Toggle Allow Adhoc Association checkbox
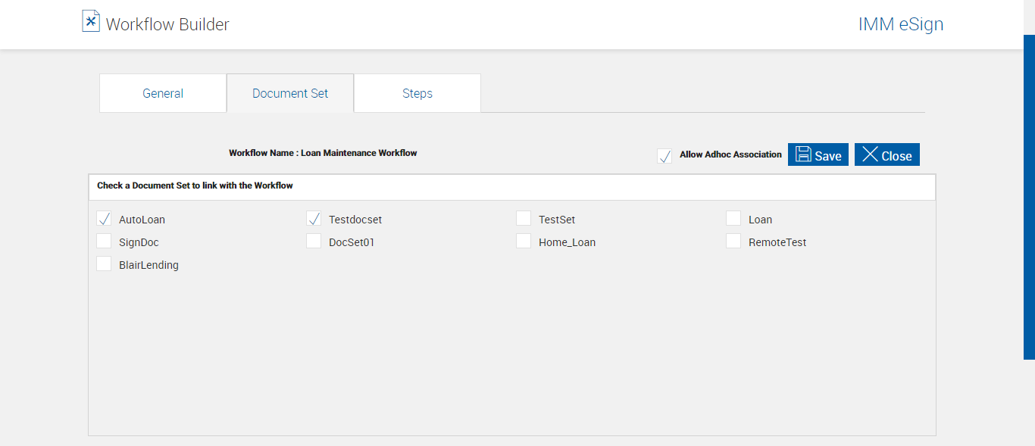Screen dimensions: 1035x446 coord(664,156)
